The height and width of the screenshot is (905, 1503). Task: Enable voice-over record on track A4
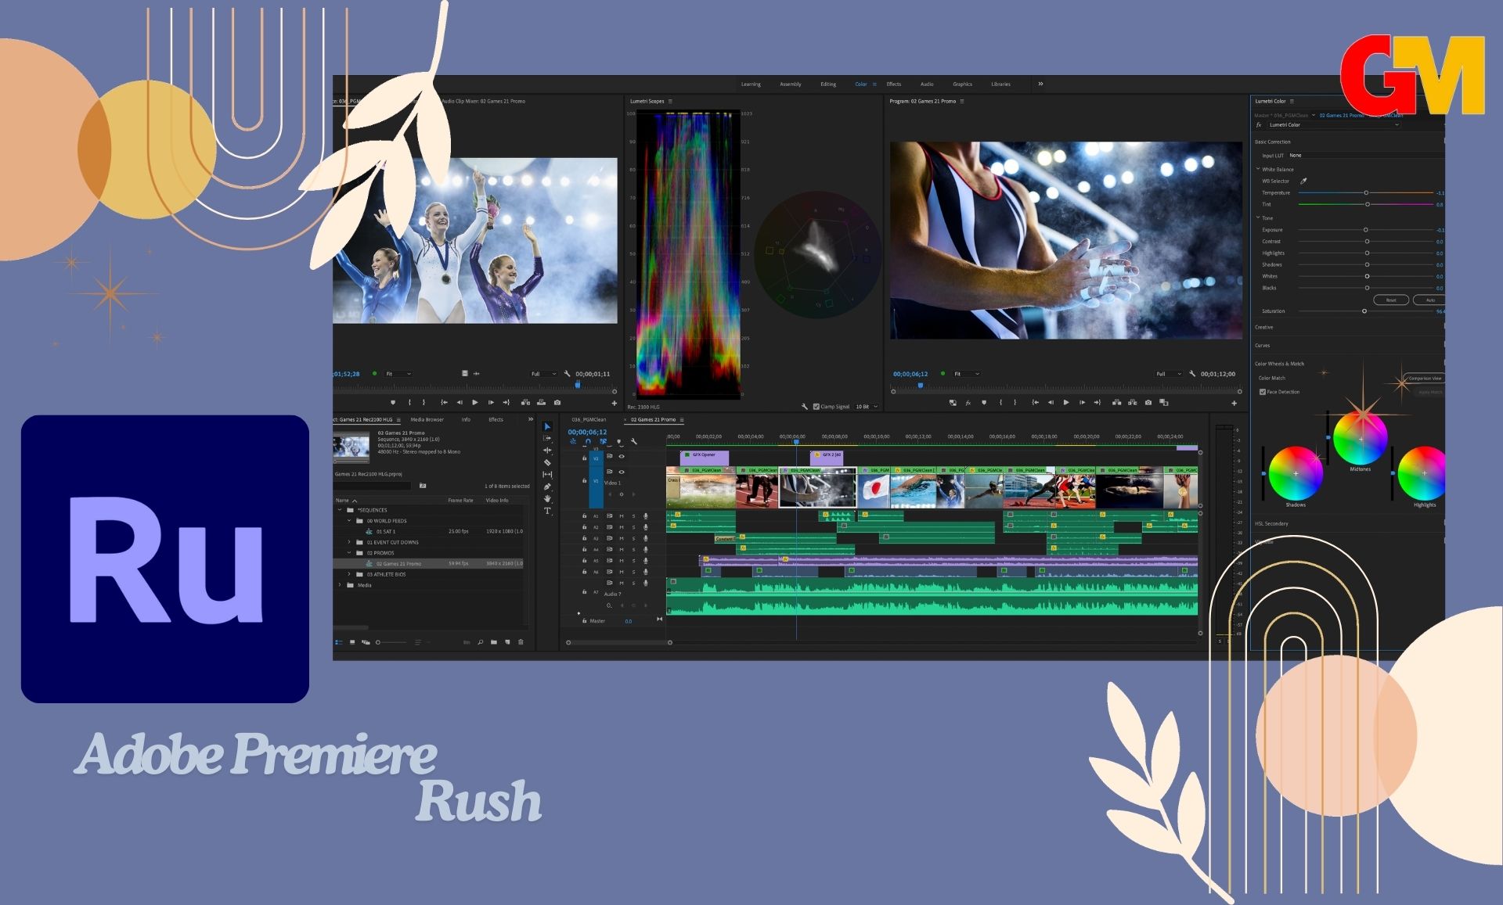pyautogui.click(x=646, y=549)
